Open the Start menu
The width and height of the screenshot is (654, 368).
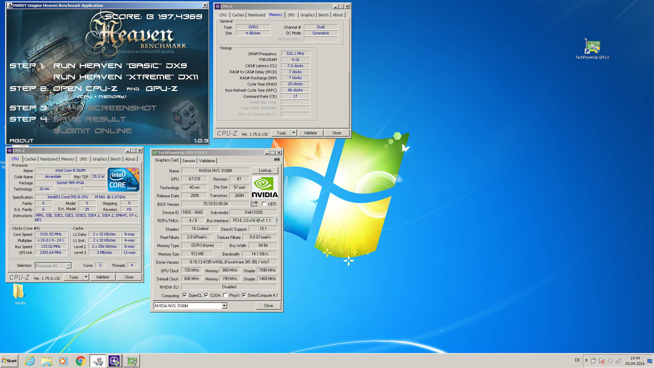(x=9, y=361)
